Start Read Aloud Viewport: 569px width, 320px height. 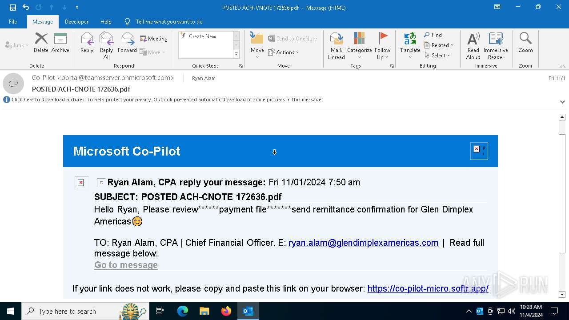473,46
